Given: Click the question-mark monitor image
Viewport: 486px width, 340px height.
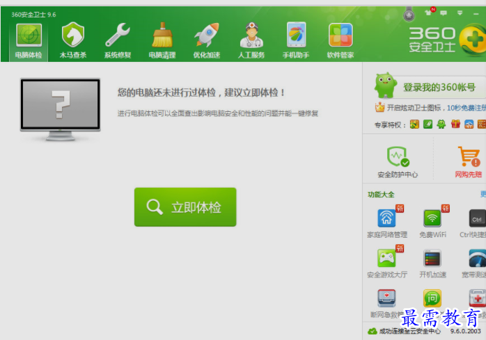Looking at the screenshot, I should [61, 110].
